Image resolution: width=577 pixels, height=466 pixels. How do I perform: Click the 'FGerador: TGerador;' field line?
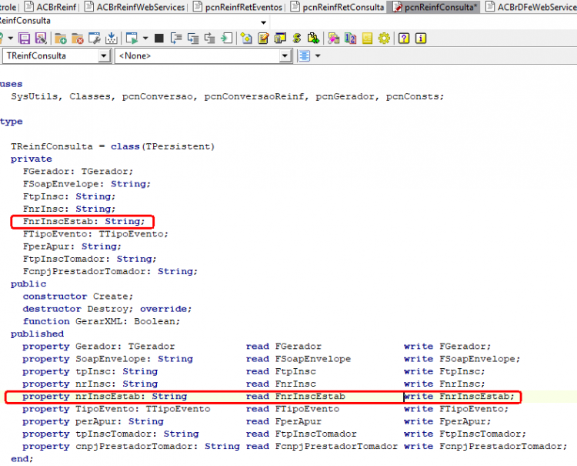(78, 171)
